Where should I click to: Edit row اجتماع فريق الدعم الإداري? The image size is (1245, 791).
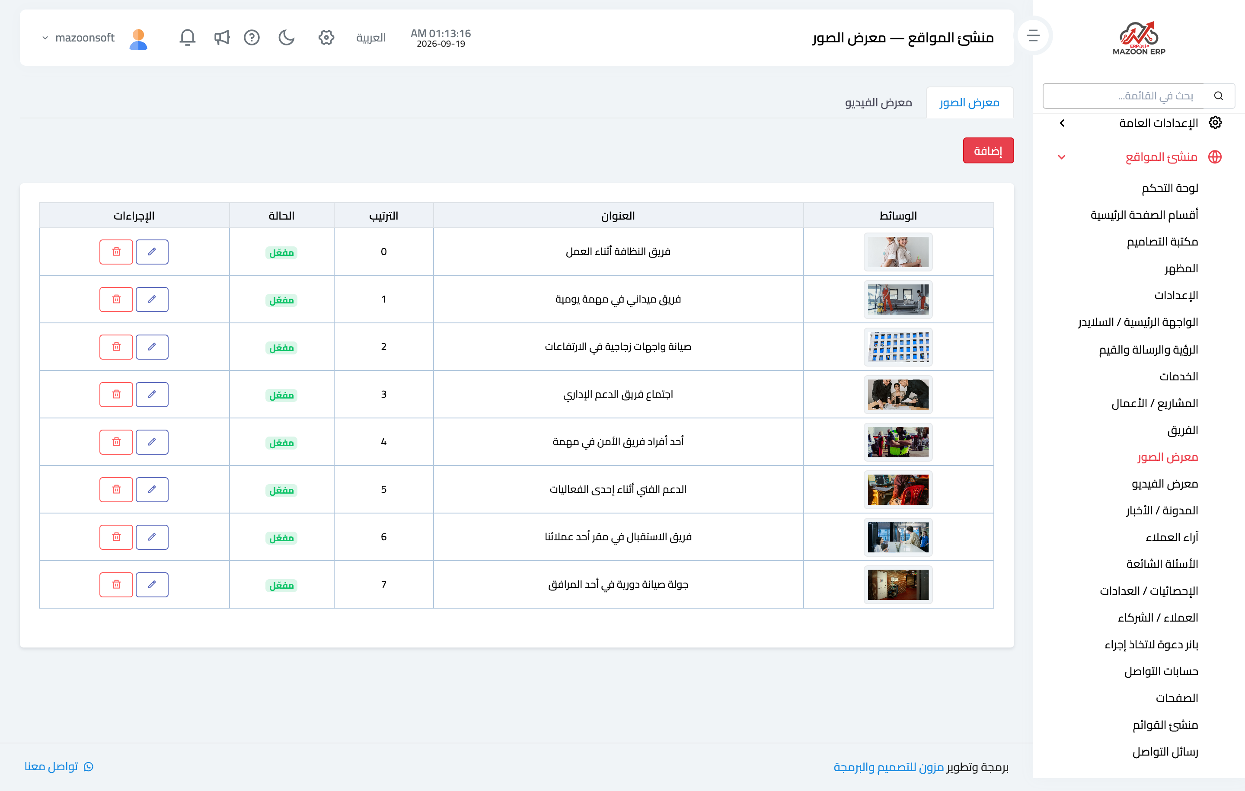click(152, 395)
